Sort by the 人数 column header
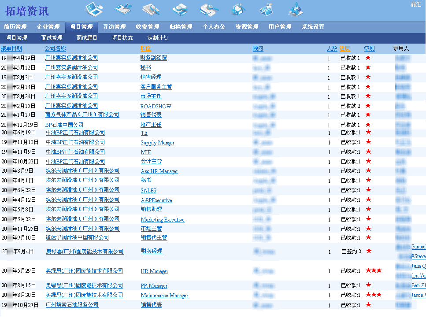This screenshot has height=318, width=426. point(332,48)
